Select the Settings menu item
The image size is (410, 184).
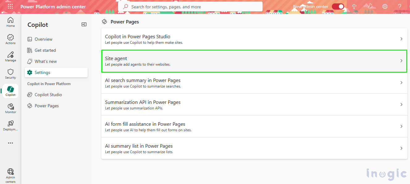(x=56, y=72)
